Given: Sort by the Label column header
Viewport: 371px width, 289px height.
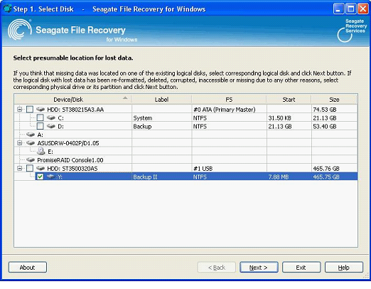Looking at the screenshot, I should tap(161, 100).
